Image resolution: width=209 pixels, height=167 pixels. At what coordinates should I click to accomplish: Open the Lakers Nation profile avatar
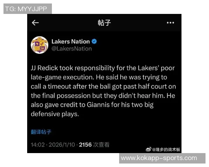click(39, 45)
